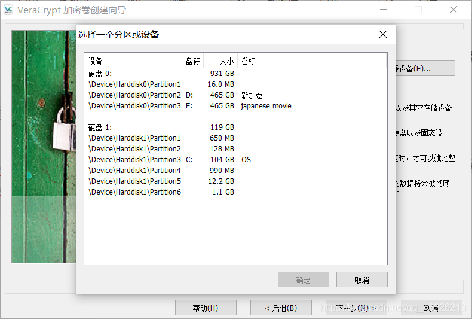Screen dimensions: 472x319
Task: Click the 104 GB size value
Action: pyautogui.click(x=222, y=159)
